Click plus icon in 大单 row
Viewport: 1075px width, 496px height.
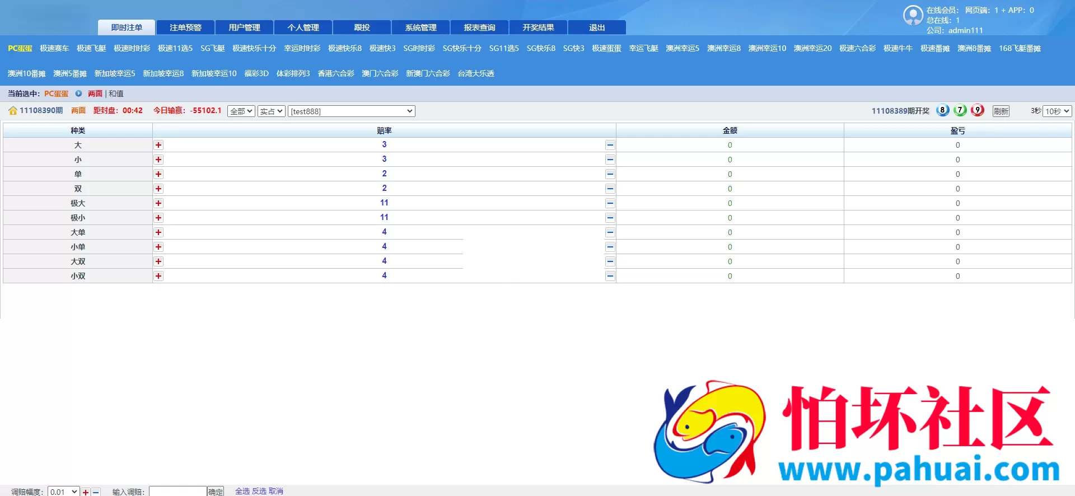tap(158, 232)
